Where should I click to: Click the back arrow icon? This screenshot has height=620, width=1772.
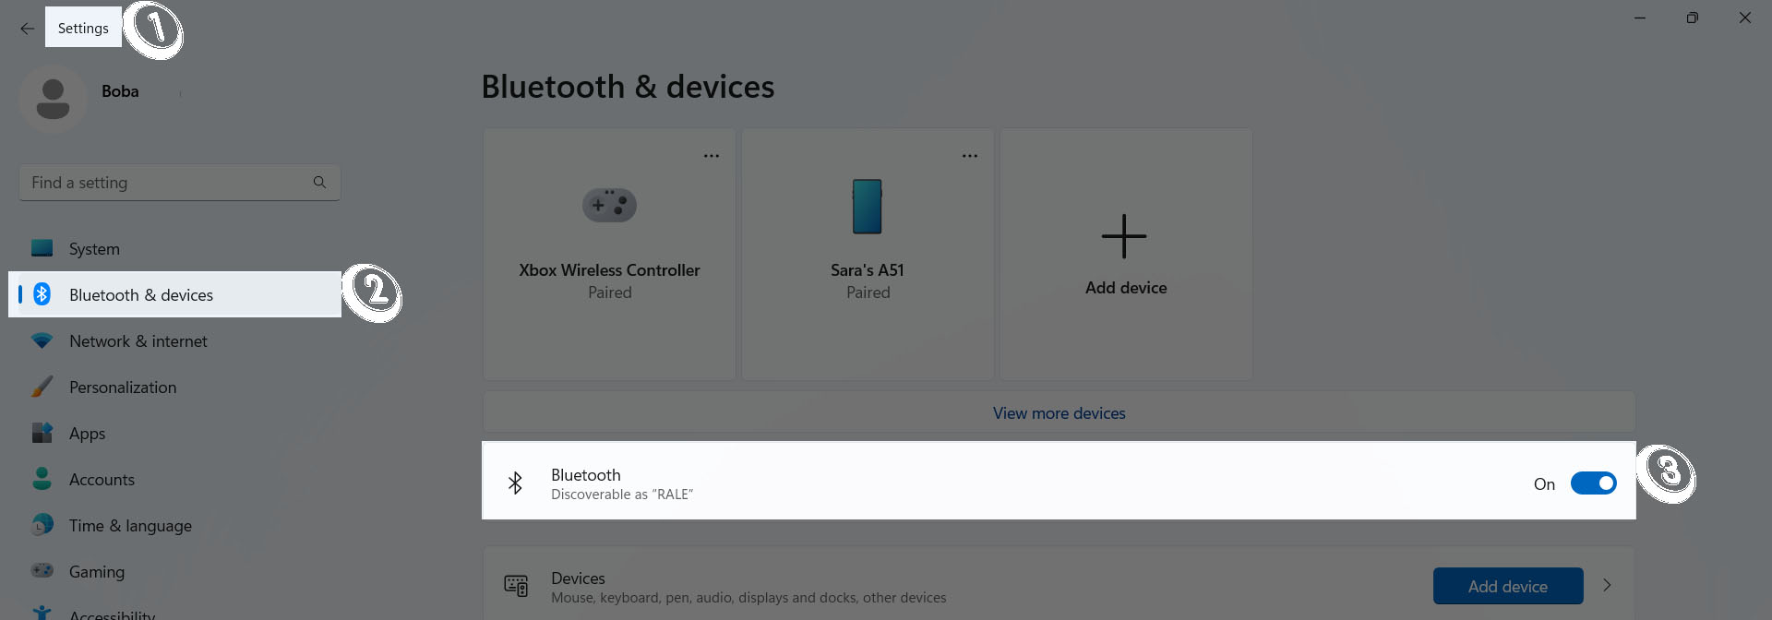pos(27,29)
